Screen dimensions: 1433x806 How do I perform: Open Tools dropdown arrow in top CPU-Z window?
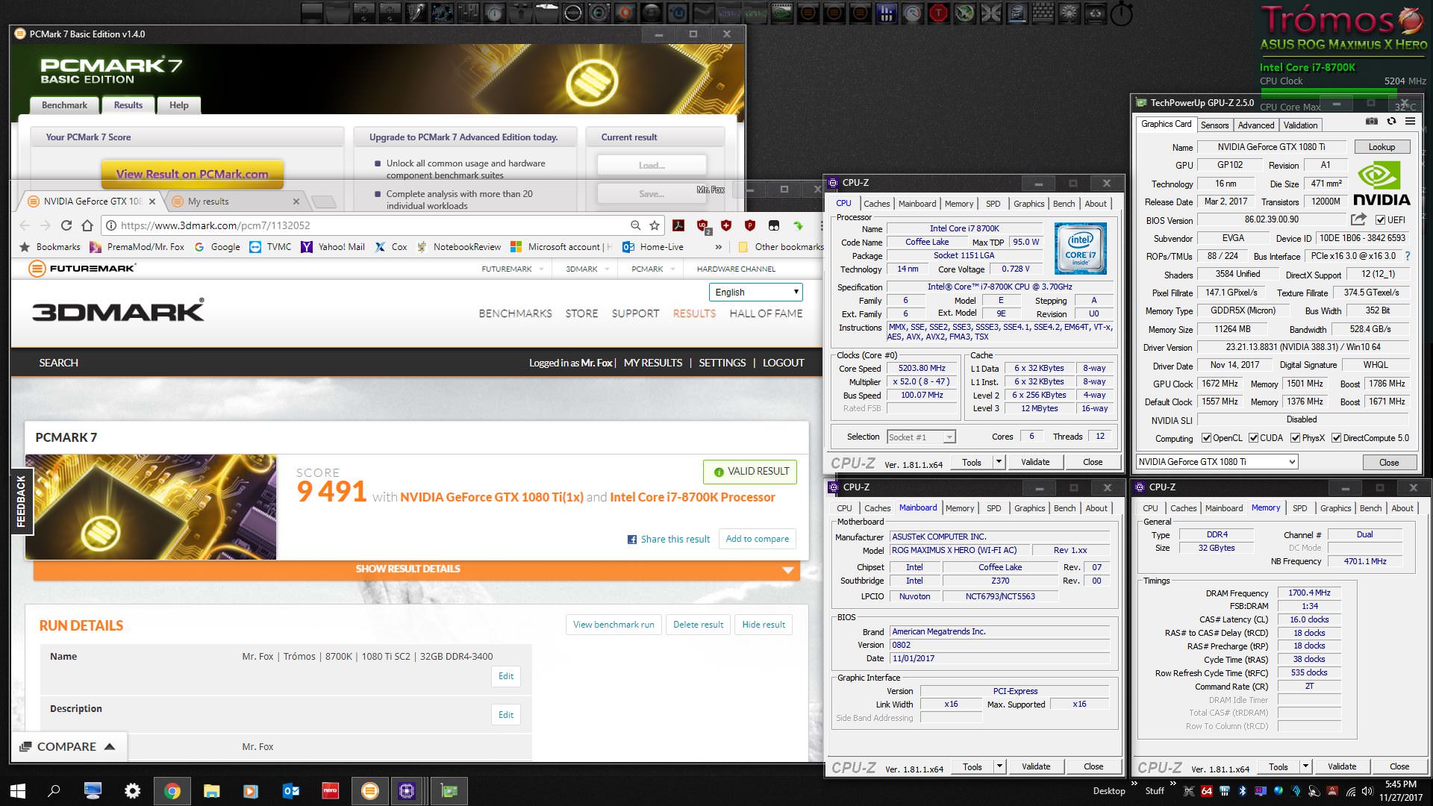(x=999, y=462)
